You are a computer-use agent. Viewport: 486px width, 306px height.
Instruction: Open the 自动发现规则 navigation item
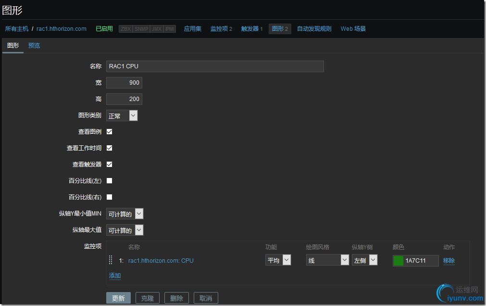click(314, 29)
